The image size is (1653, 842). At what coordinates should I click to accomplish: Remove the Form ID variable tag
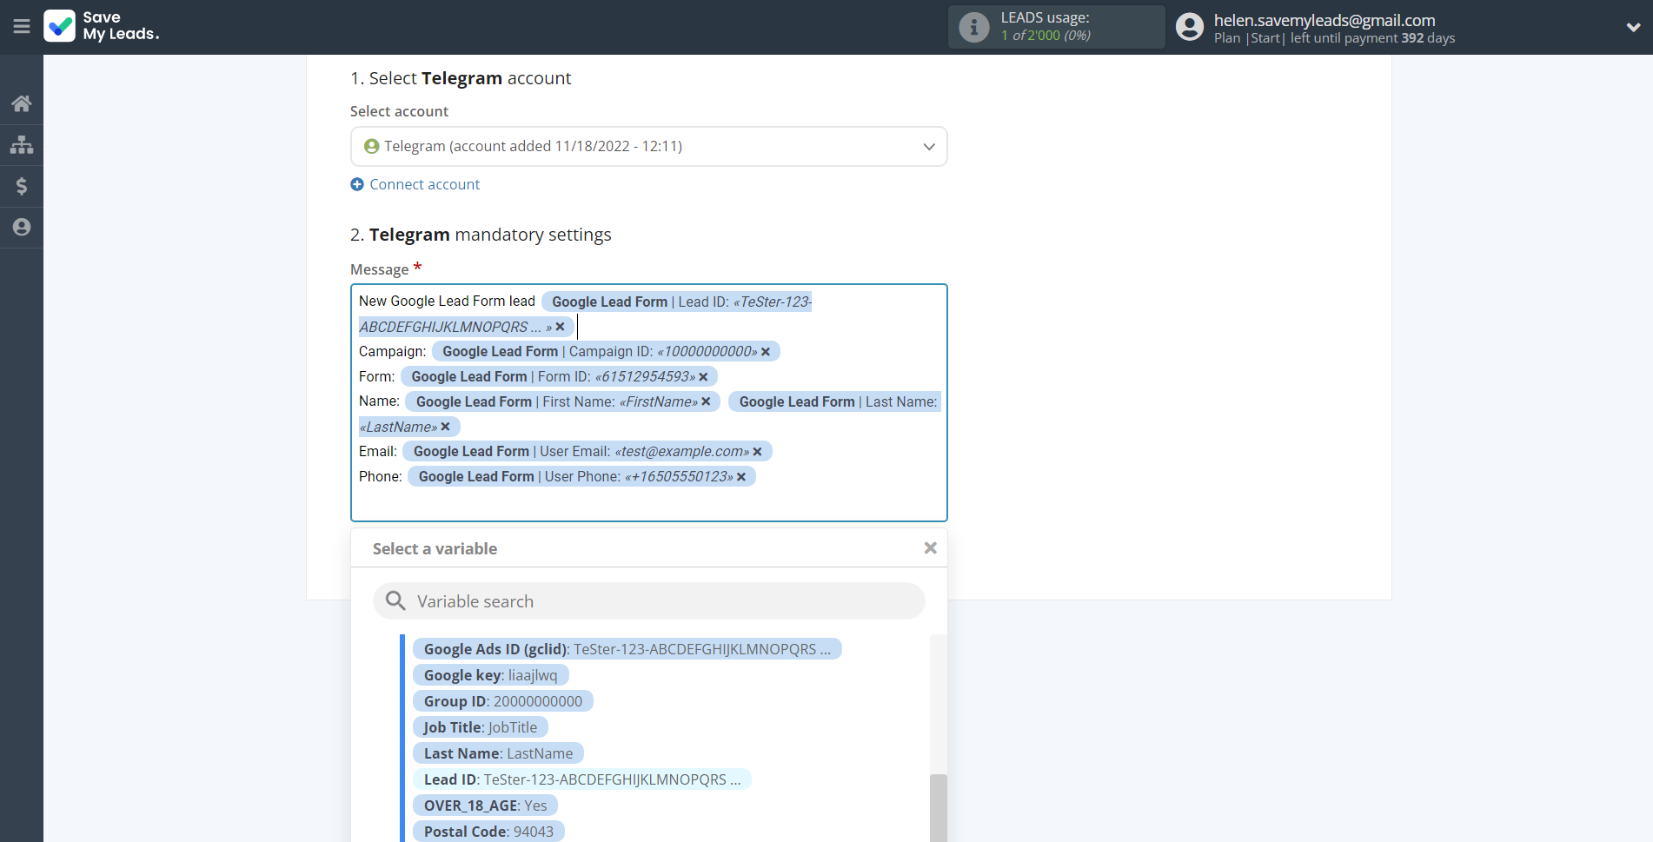703,377
